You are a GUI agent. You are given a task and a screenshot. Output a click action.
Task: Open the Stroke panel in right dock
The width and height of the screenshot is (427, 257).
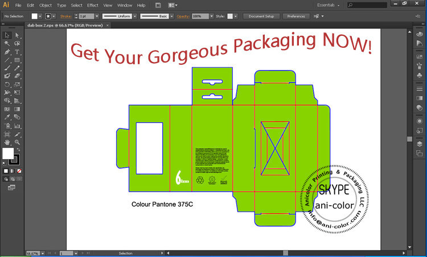coord(420,89)
